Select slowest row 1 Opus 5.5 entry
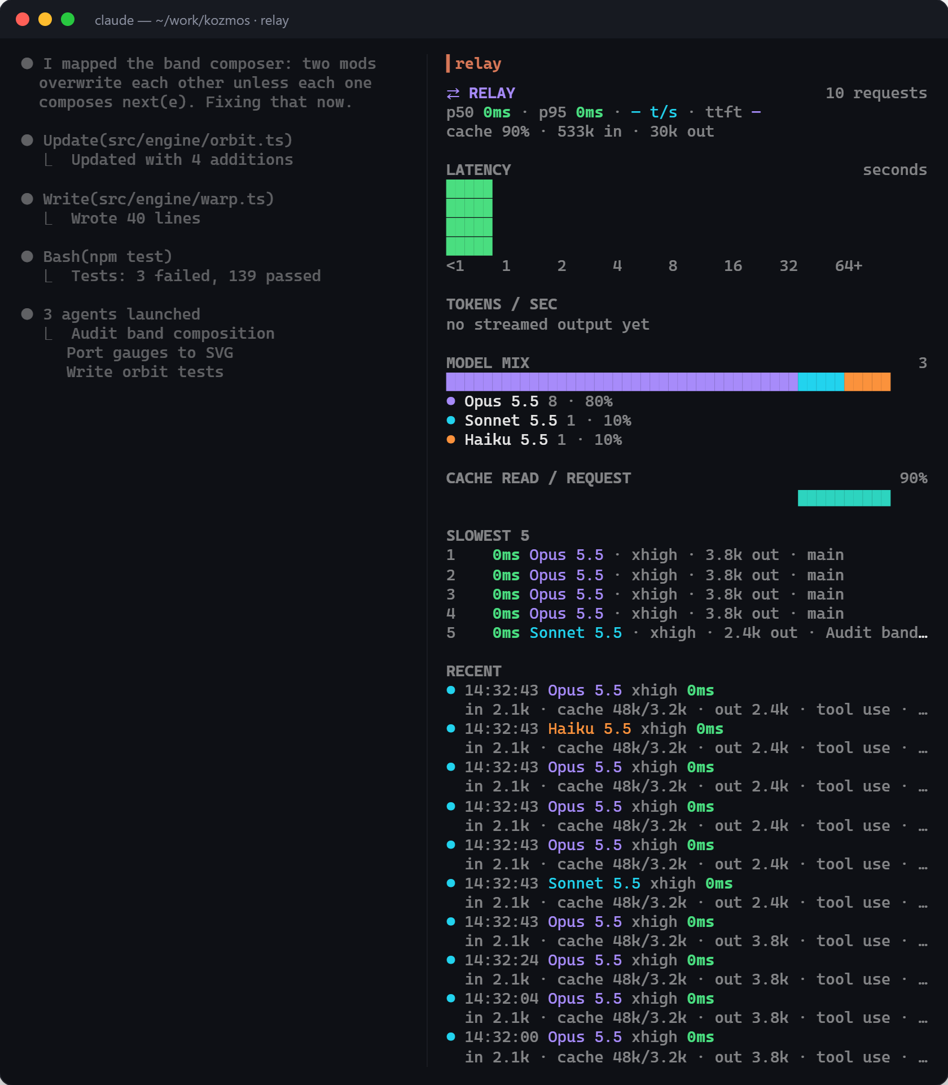The width and height of the screenshot is (948, 1085). click(645, 555)
